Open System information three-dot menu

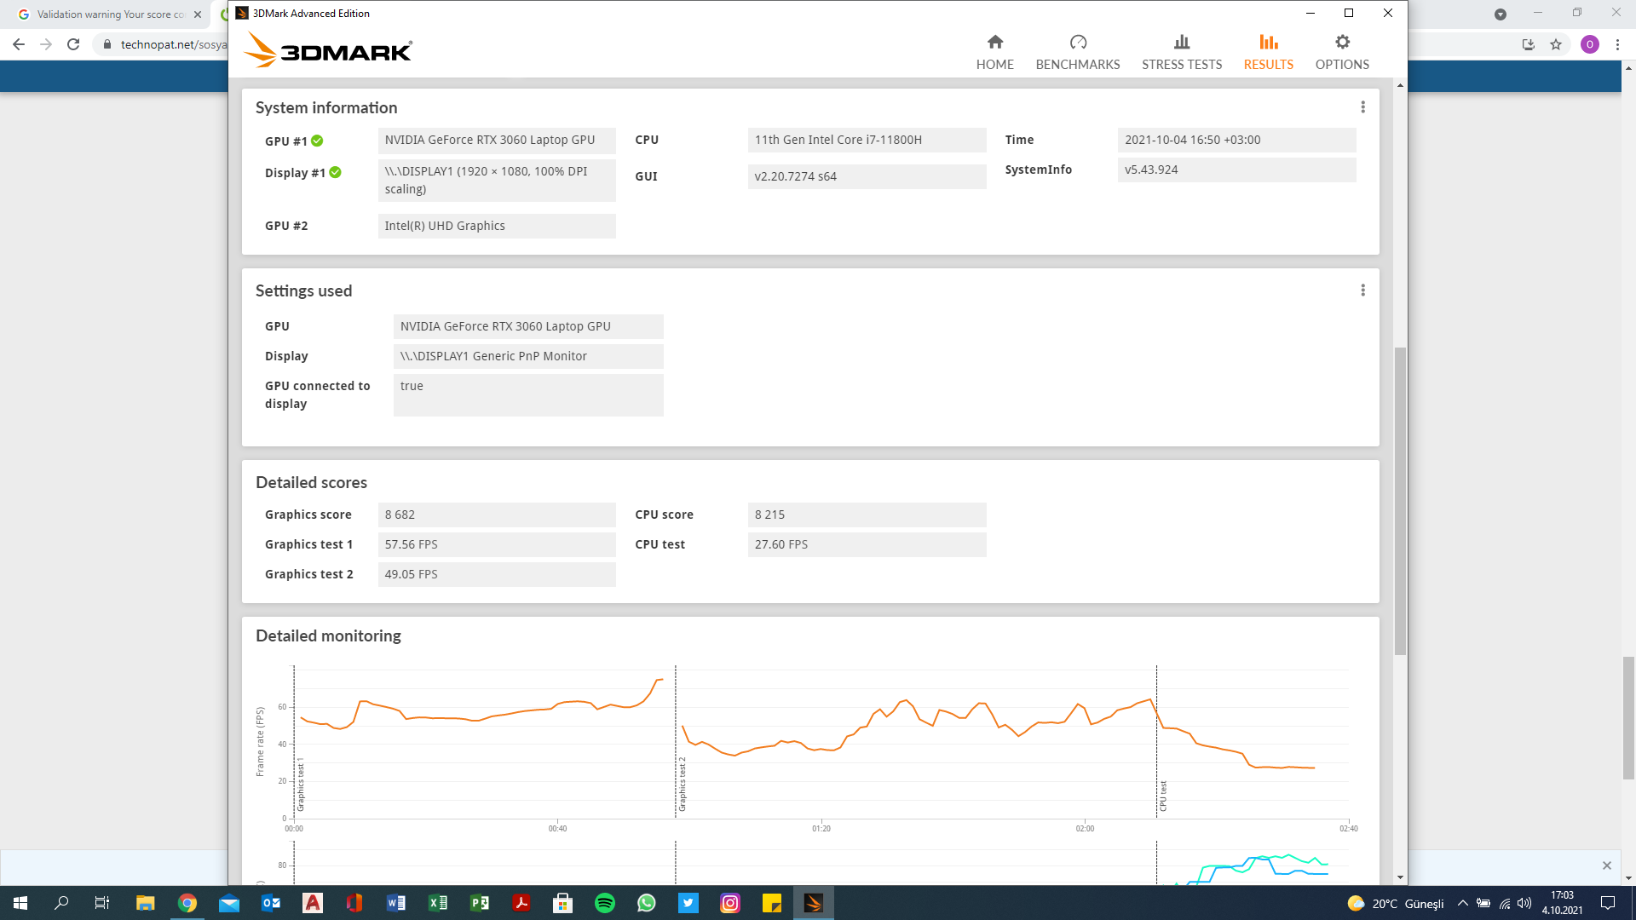coord(1362,107)
